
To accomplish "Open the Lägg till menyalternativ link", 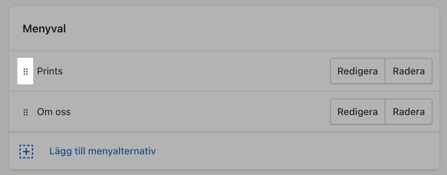I will 102,151.
